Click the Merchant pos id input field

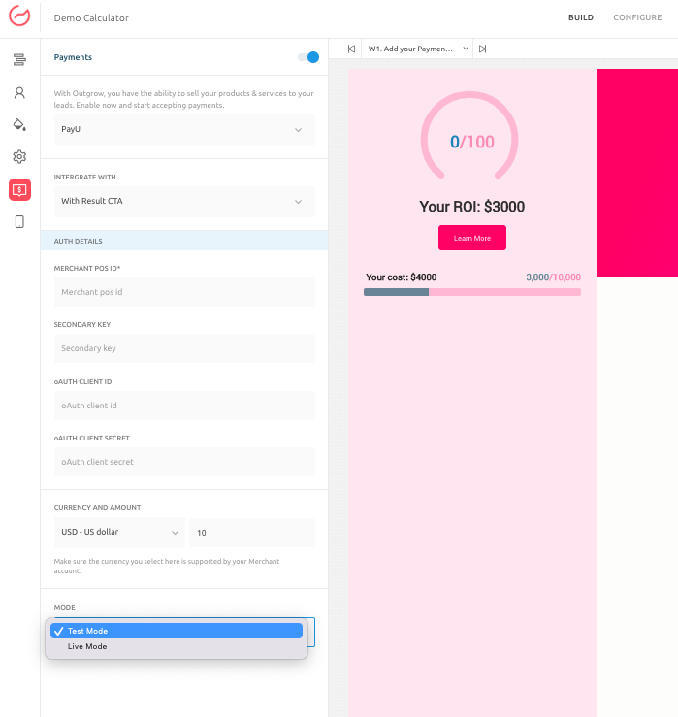click(x=184, y=292)
